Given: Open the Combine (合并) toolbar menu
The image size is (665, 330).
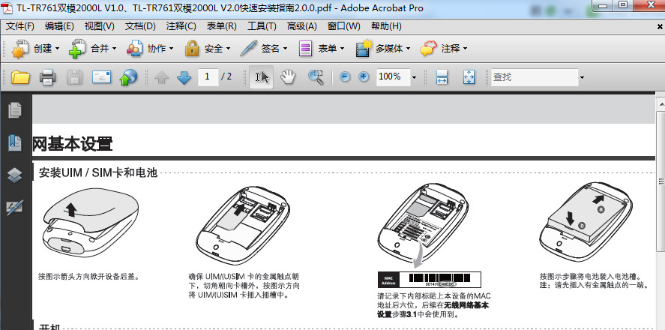Looking at the screenshot, I should tap(92, 49).
